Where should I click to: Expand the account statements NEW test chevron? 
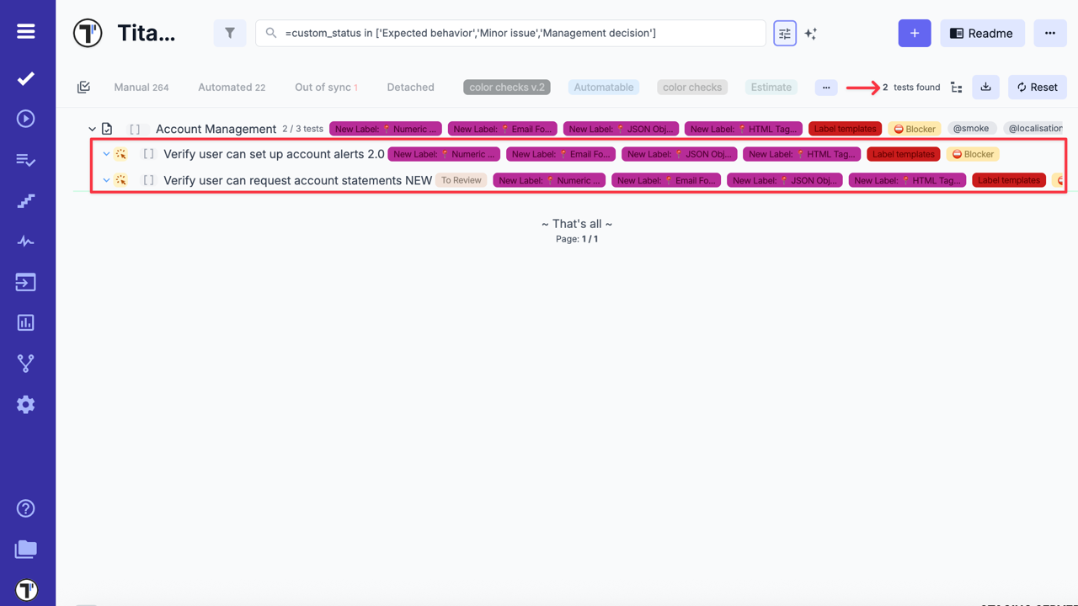pos(106,180)
